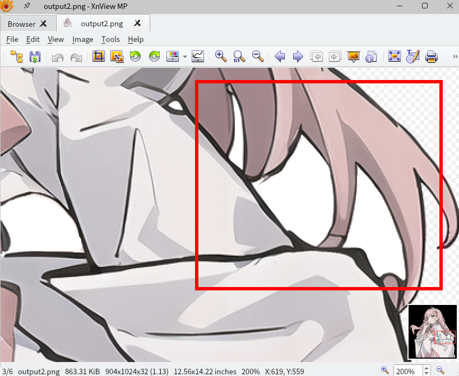
Task: Click the navigator preview thumbnail
Action: (432, 332)
